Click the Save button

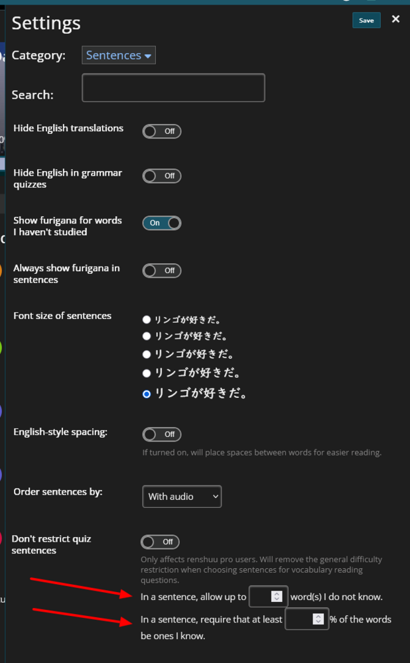point(366,21)
